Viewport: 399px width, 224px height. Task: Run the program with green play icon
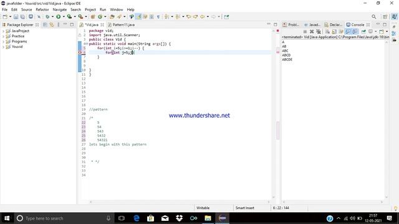click(58, 17)
